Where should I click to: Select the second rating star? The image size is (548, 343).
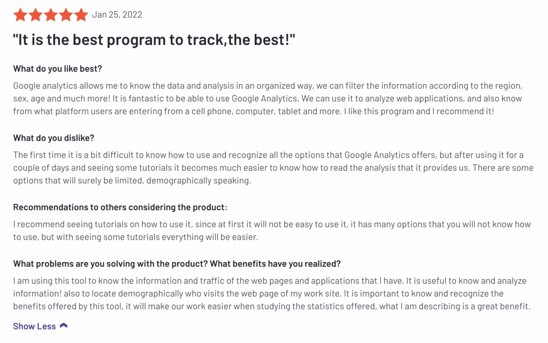click(x=36, y=15)
